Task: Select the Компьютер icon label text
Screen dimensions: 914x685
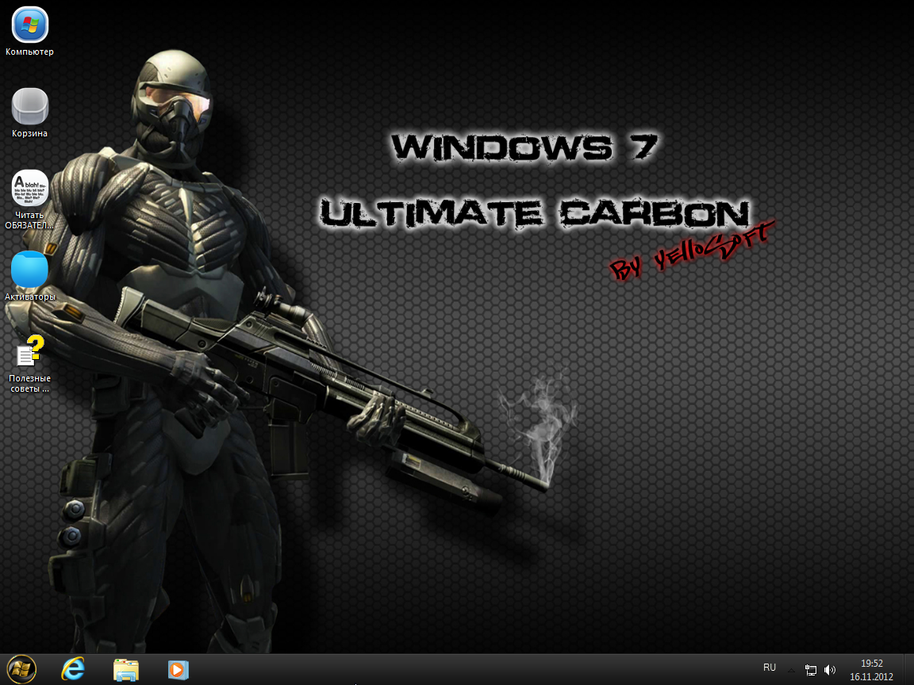Action: coord(29,52)
